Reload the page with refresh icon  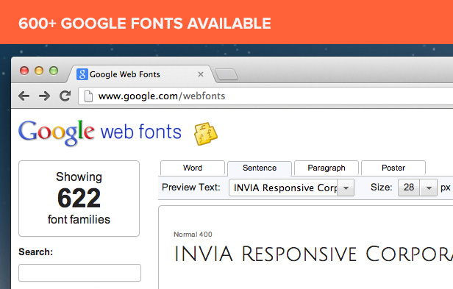(x=65, y=96)
